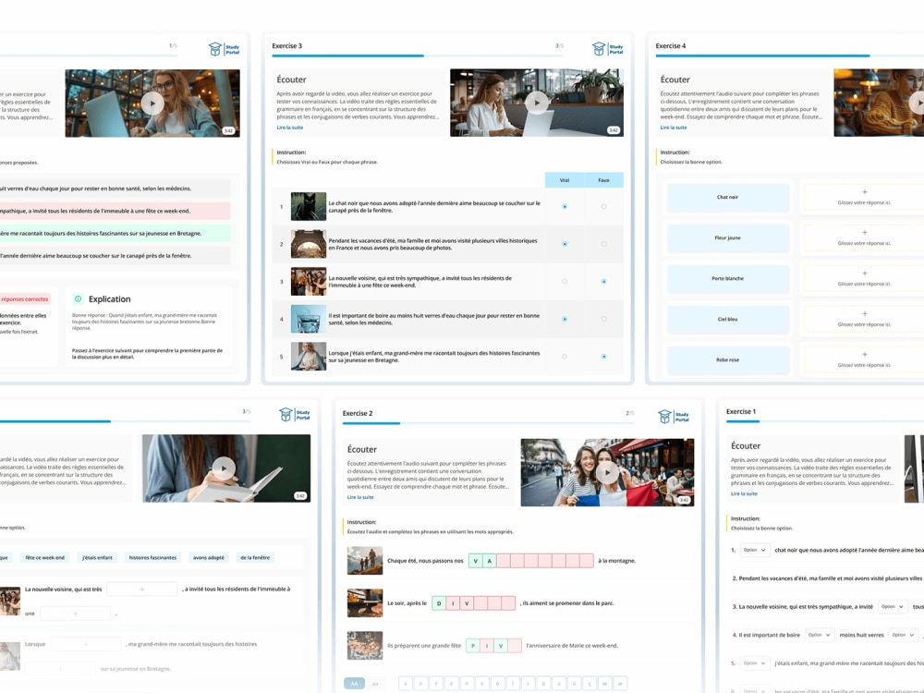This screenshot has height=693, width=924.
Task: Select the 'avons adopté' word chip
Action: [x=209, y=557]
